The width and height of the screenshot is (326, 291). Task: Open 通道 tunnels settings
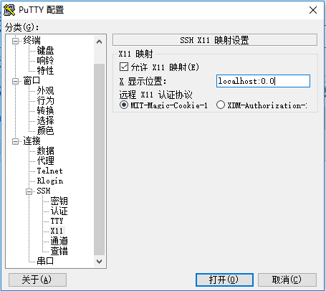59,241
